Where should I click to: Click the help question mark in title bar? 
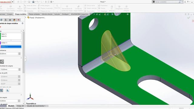(188, 2)
